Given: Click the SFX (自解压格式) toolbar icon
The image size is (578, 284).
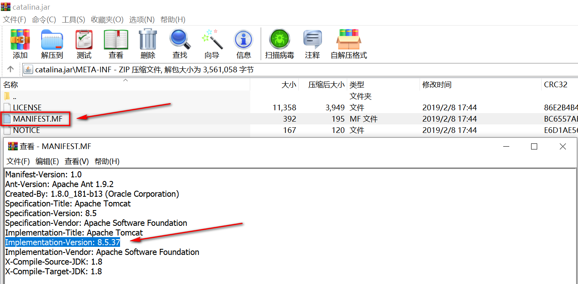Looking at the screenshot, I should (x=349, y=39).
